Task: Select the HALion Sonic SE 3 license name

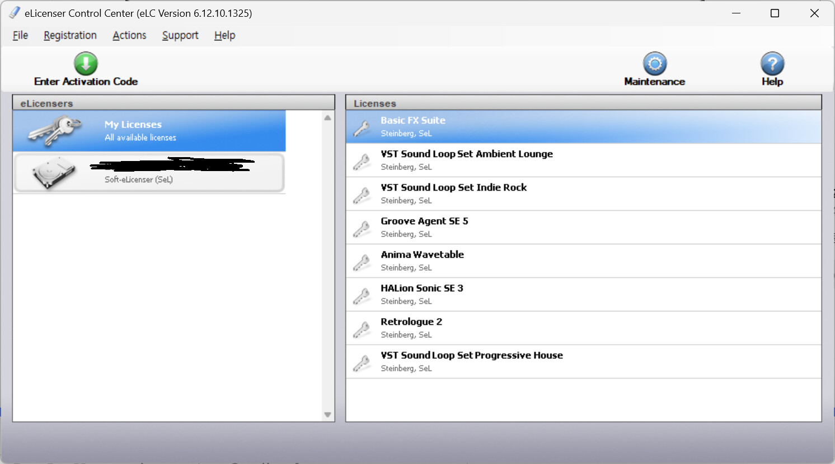Action: pyautogui.click(x=422, y=288)
